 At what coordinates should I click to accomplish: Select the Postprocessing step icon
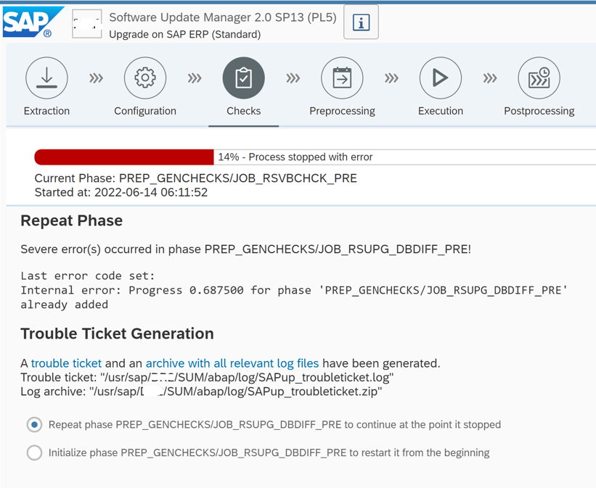pos(539,78)
